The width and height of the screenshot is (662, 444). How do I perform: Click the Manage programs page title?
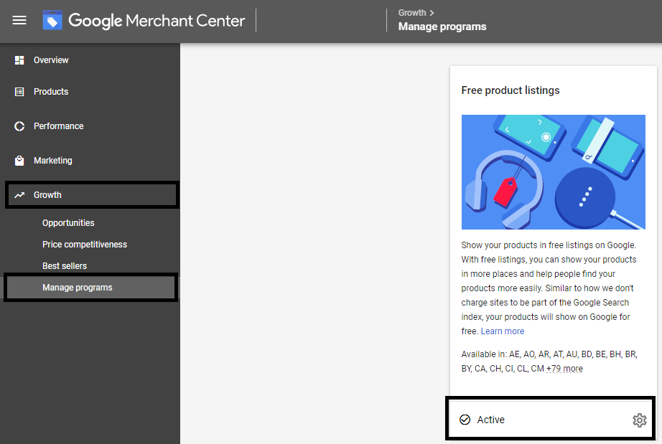[442, 27]
